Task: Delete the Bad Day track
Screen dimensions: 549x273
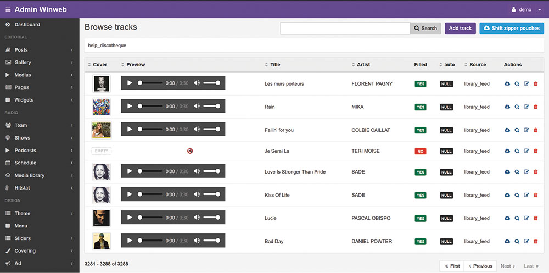Action: click(536, 241)
